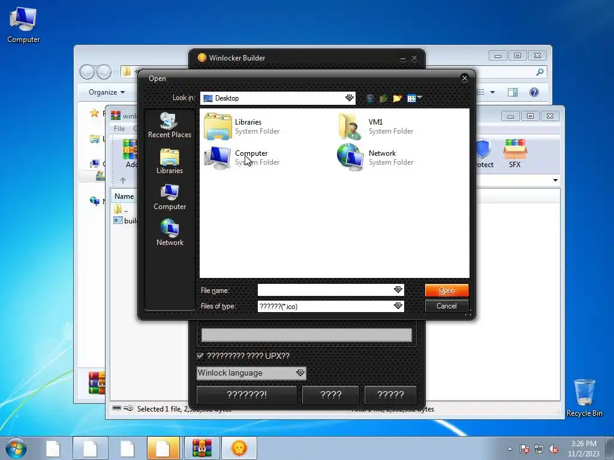The width and height of the screenshot is (614, 460).
Task: Click the Explorer back navigation button
Action: pyautogui.click(x=87, y=72)
